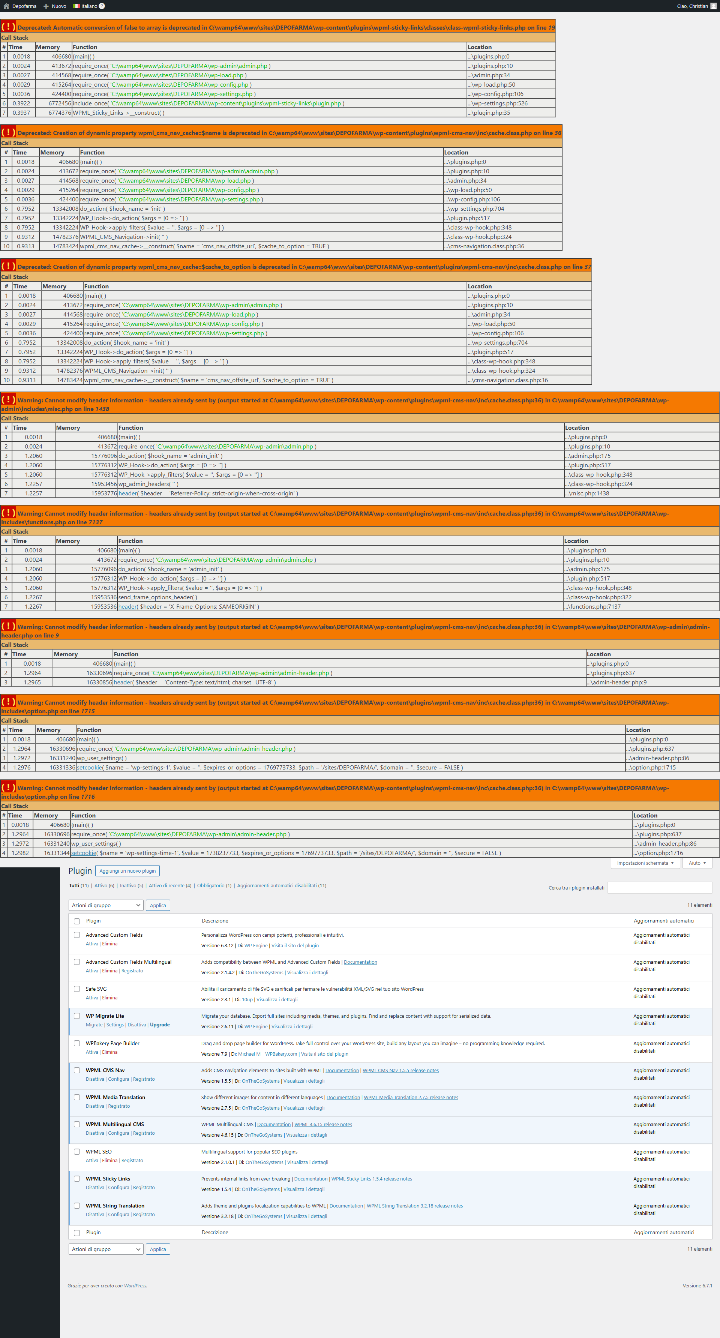Click the first Deprecated error exclamation icon
The width and height of the screenshot is (720, 1338).
8,27
